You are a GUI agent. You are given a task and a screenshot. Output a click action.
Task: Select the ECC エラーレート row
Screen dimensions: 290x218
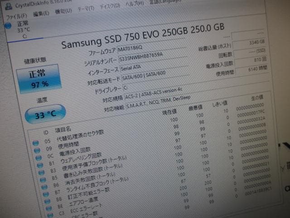click(160, 192)
